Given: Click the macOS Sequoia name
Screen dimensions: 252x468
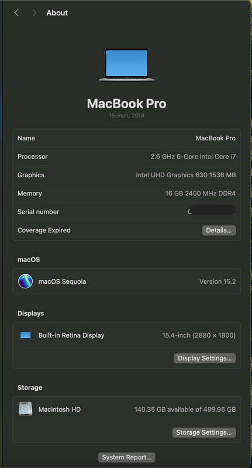Looking at the screenshot, I should [62, 281].
